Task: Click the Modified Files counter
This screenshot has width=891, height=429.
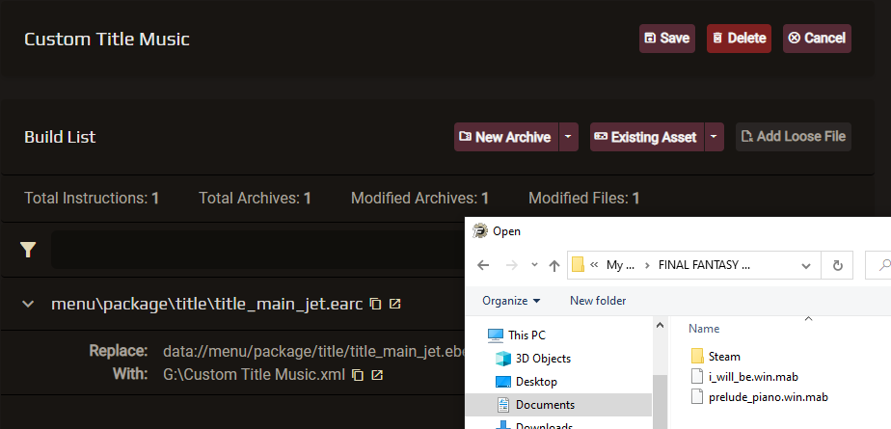Action: (584, 199)
